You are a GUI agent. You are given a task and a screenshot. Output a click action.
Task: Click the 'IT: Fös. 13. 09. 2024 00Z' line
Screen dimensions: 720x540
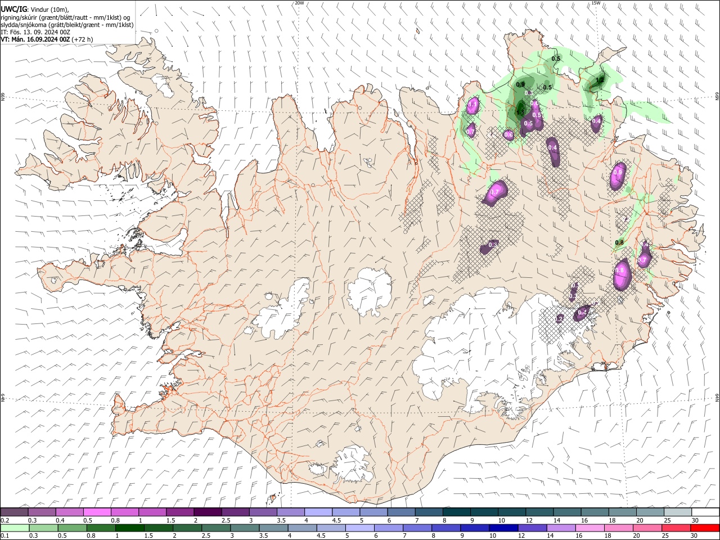coord(35,32)
